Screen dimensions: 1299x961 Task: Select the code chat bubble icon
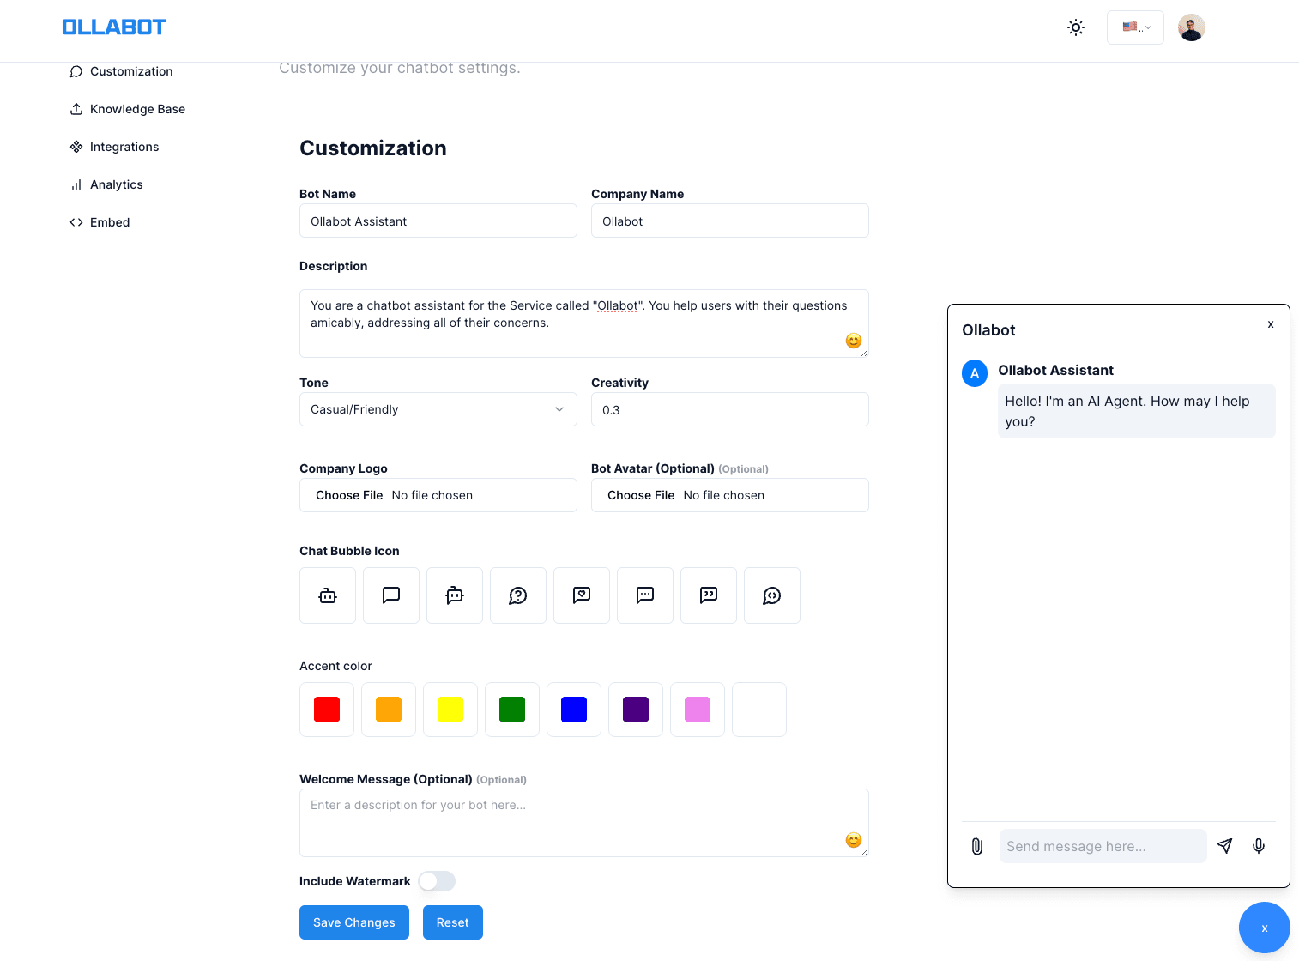tap(772, 595)
